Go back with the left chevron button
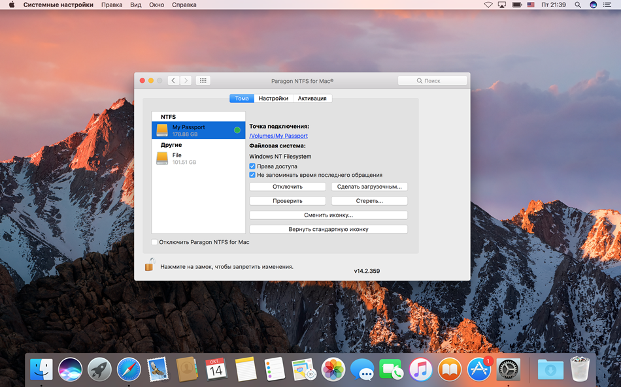This screenshot has width=621, height=387. coord(173,80)
